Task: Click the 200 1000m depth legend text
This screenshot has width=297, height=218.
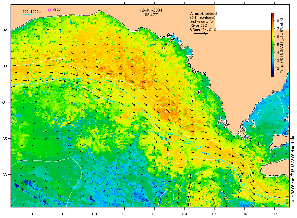Action: [32, 12]
